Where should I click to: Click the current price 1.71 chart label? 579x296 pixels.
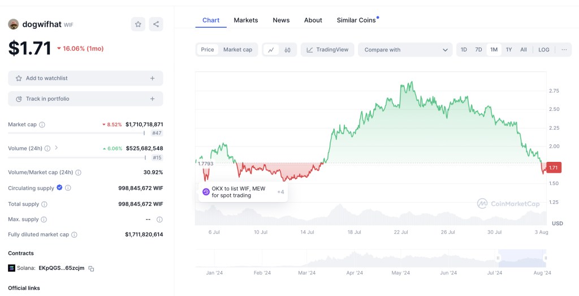coord(553,168)
